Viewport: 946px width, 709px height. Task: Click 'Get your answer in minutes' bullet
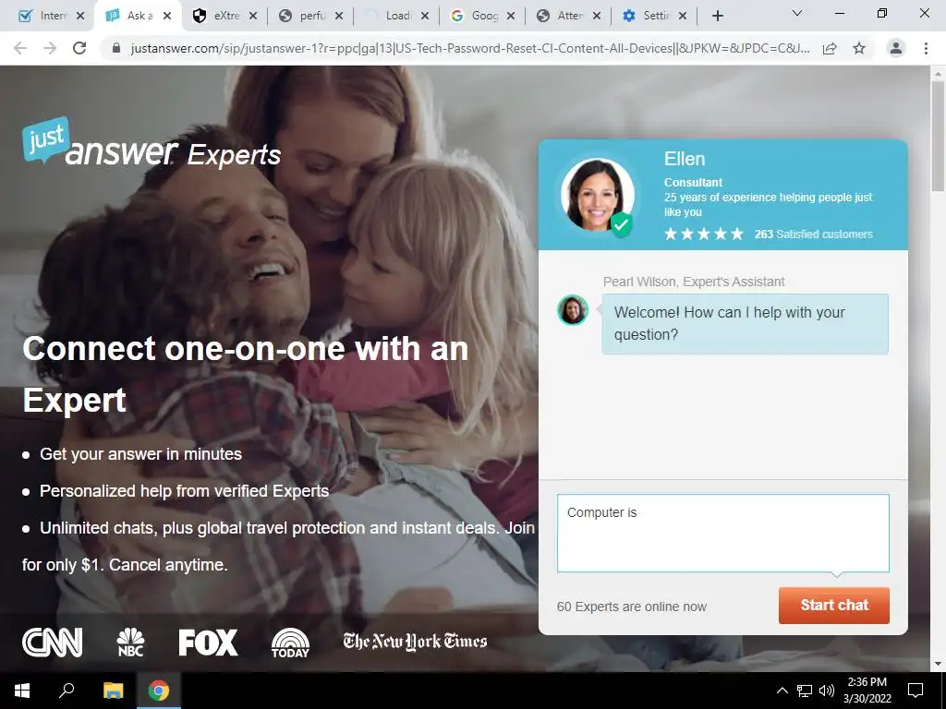[x=140, y=454]
